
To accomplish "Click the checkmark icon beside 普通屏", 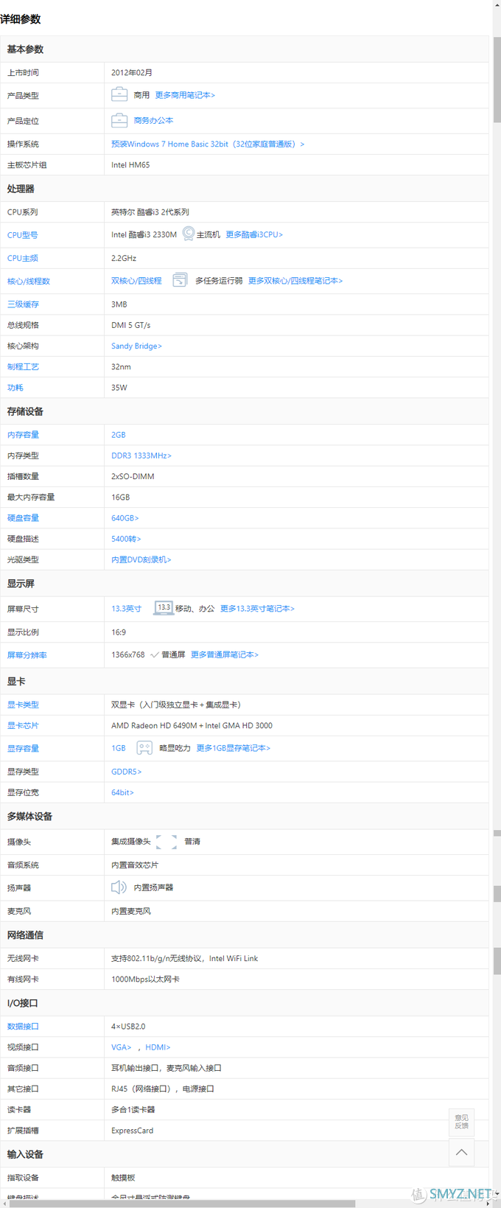I will [155, 654].
